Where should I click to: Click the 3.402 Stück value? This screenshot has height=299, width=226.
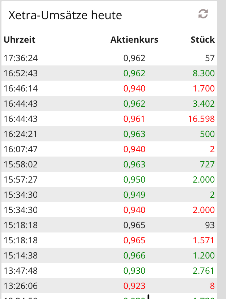click(204, 104)
